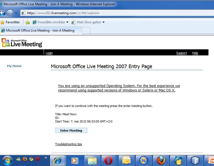Open the Foreslåtte områder link
The width and height of the screenshot is (214, 166).
pyautogui.click(x=49, y=22)
